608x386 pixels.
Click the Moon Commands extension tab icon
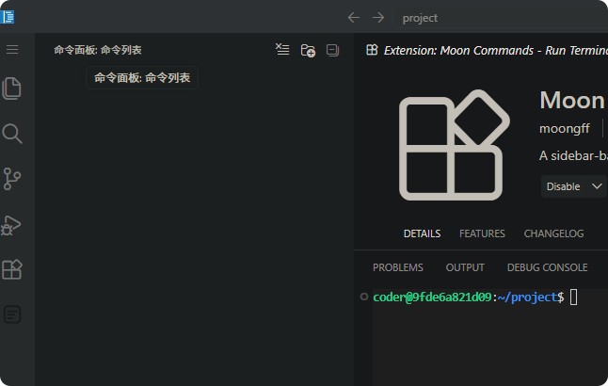tap(372, 50)
